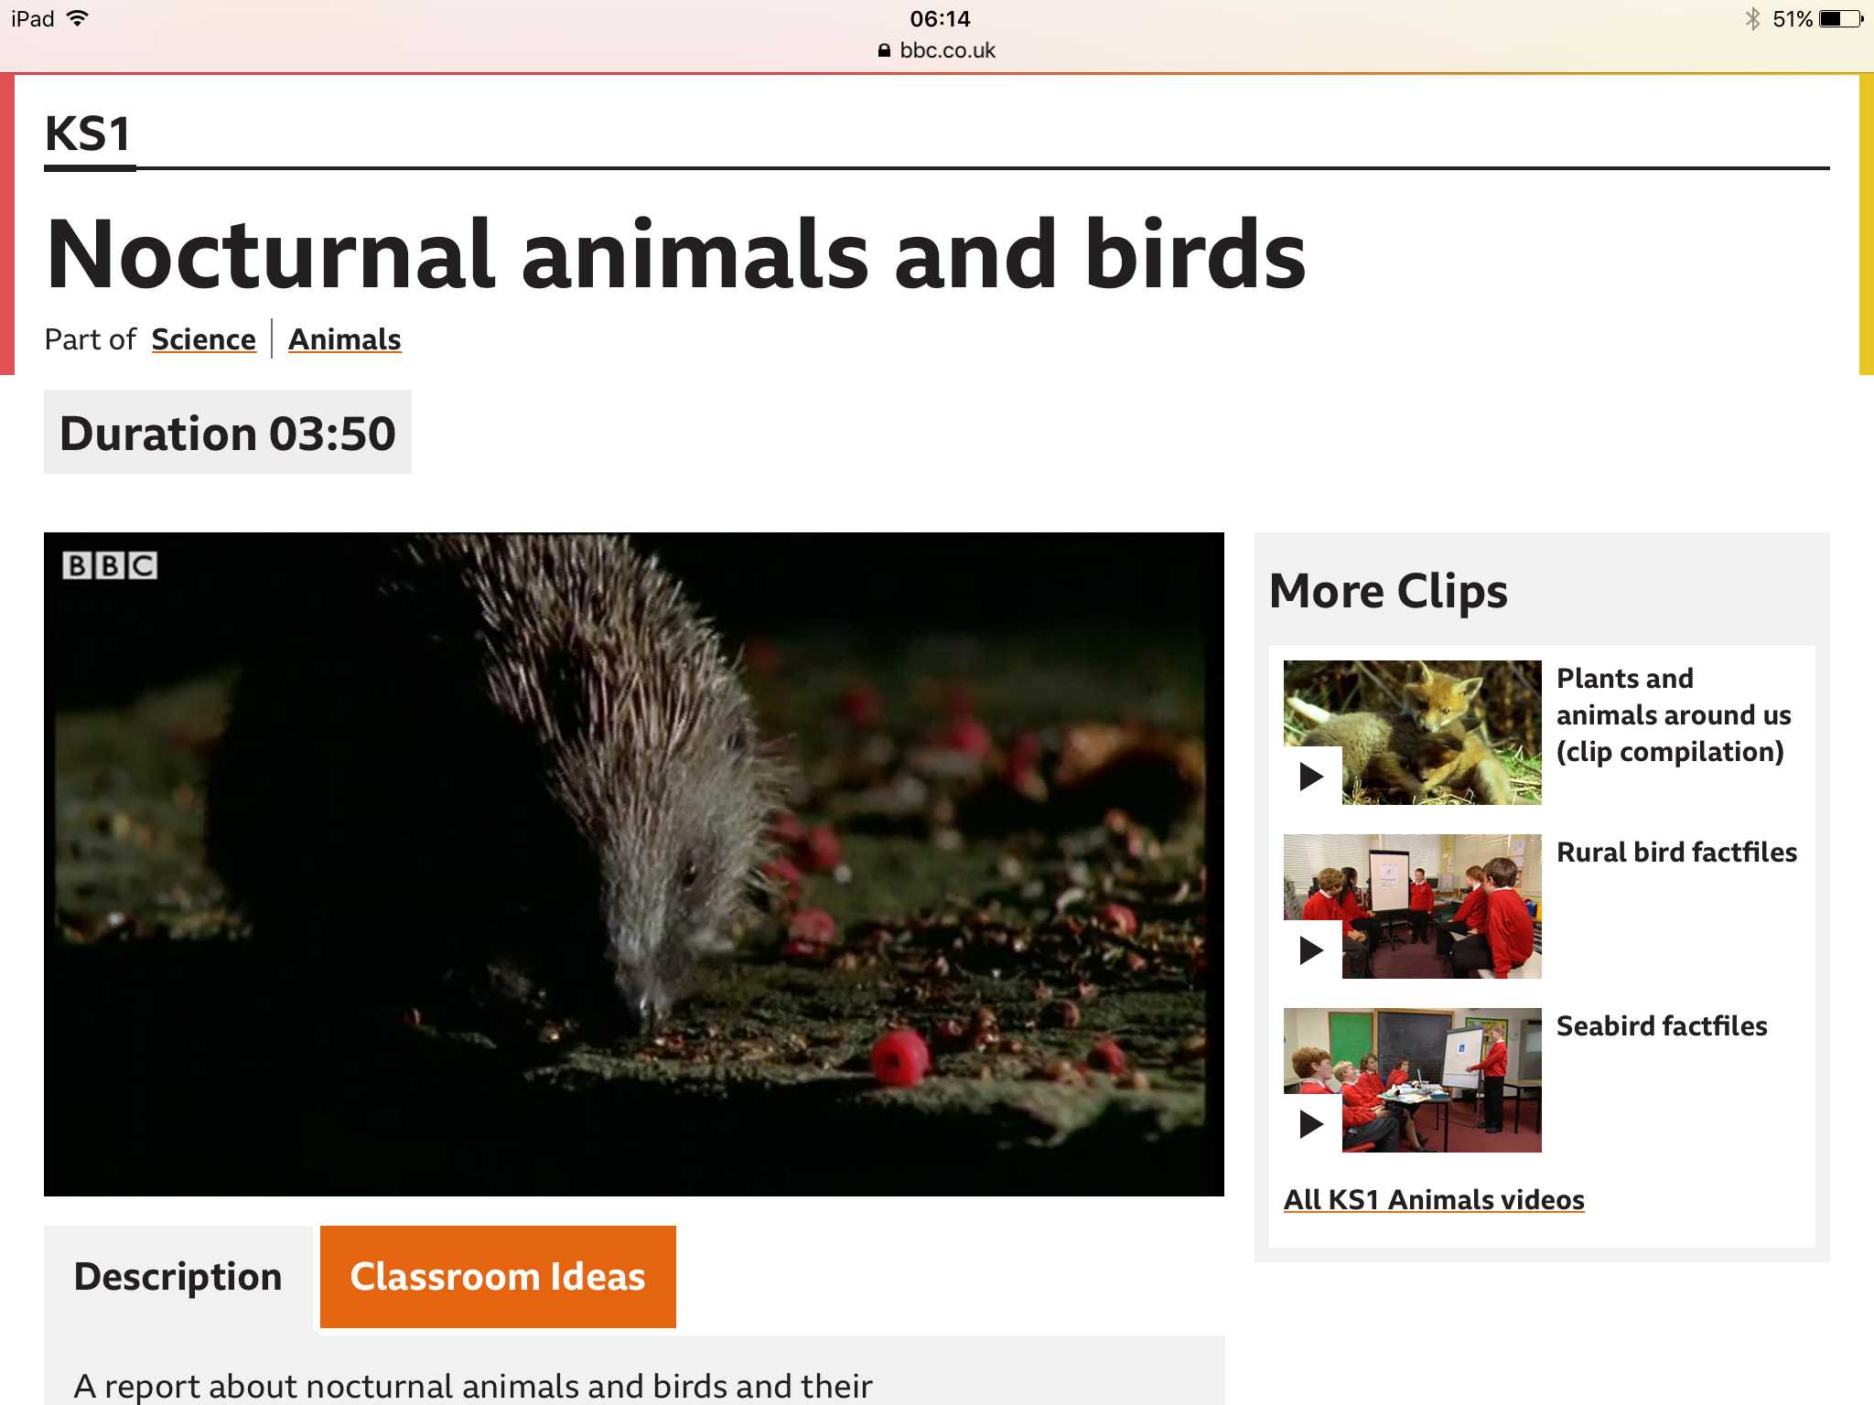The width and height of the screenshot is (1874, 1405).
Task: Tap the bbc.co.uk address bar
Action: [946, 50]
